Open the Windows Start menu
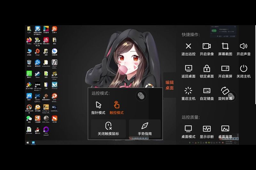The image size is (256, 170). tap(28, 143)
